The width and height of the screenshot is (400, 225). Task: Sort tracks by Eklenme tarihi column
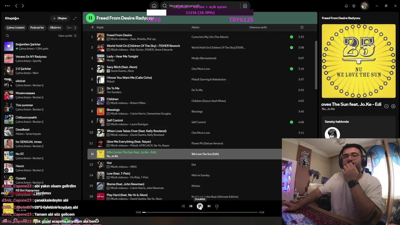[x=258, y=27]
